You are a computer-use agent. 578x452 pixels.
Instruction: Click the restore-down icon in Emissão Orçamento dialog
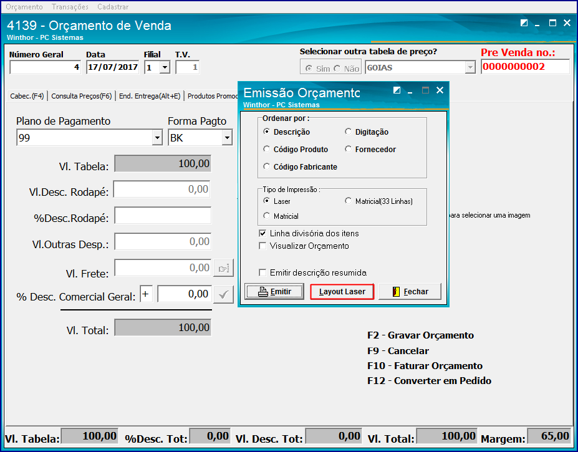[x=397, y=90]
